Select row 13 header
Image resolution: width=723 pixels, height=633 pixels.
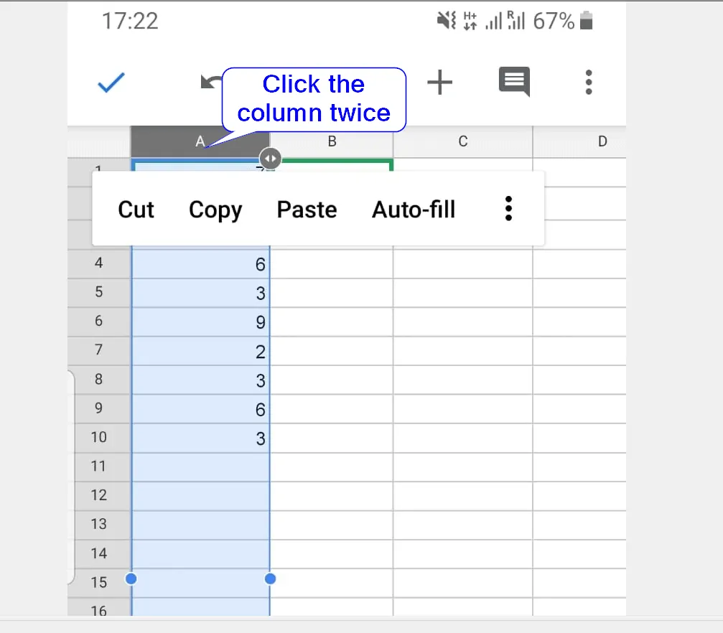coord(98,525)
